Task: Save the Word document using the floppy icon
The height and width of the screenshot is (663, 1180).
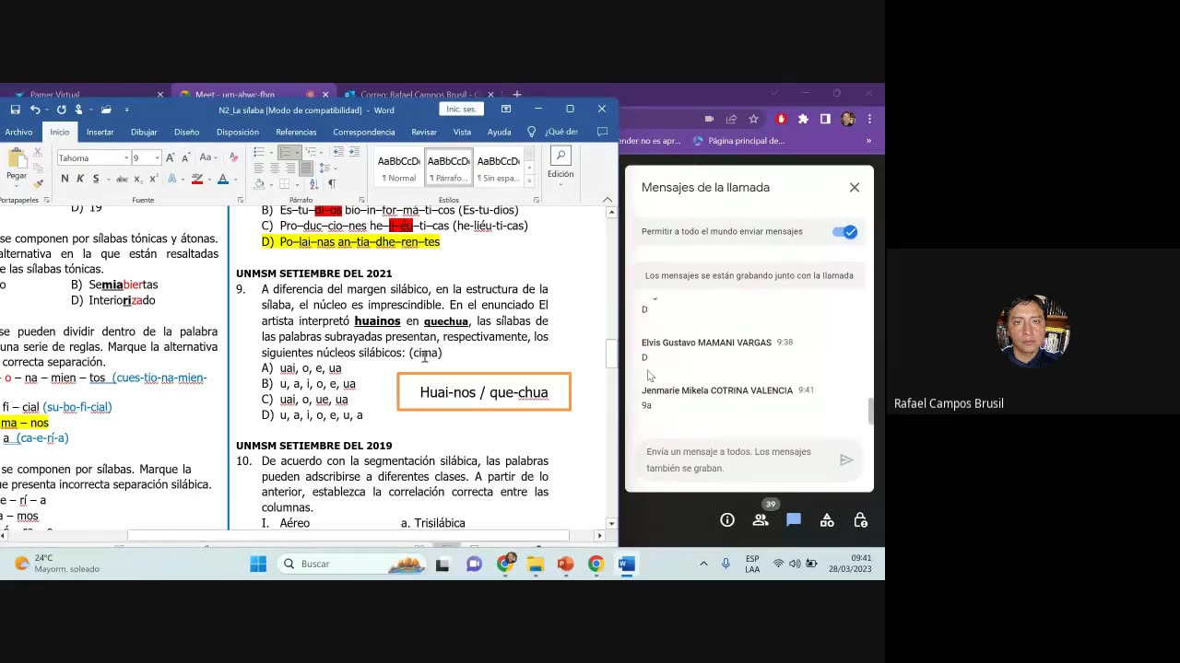Action: pyautogui.click(x=16, y=110)
